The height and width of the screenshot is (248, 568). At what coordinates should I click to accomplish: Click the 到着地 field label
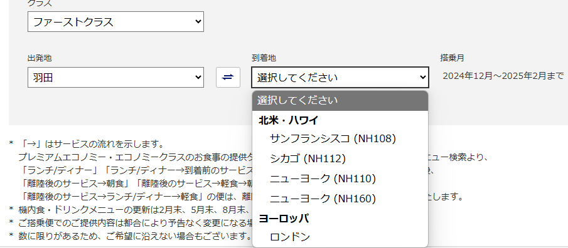click(264, 58)
